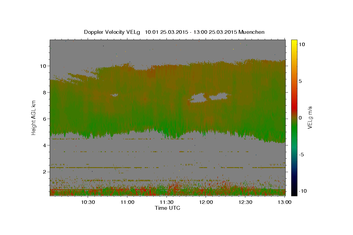Click the height tick label 10 on y-axis
Screen dimensions: 353x235
pyautogui.click(x=44, y=66)
